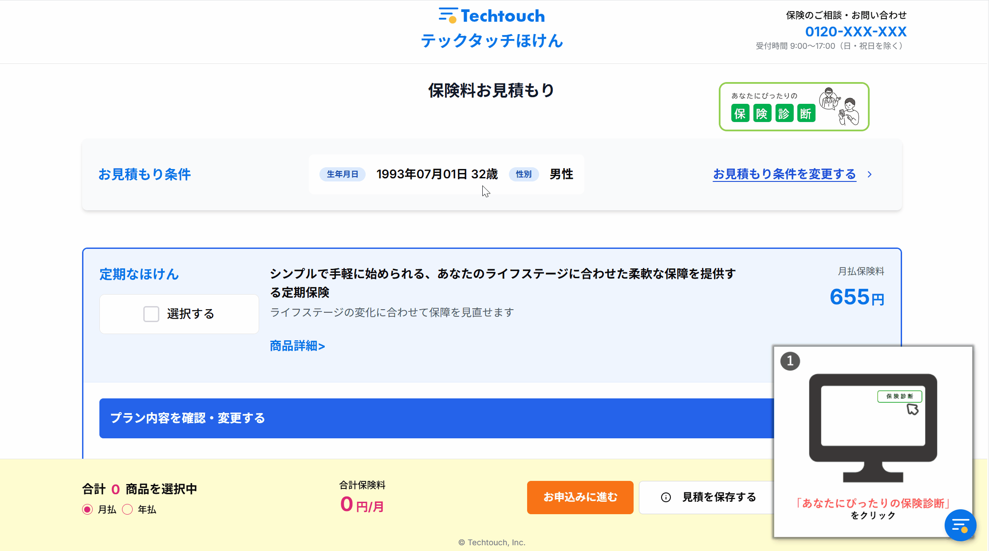The height and width of the screenshot is (551, 989).
Task: Click the chevron next to お見積もり条件を変更する
Action: 870,174
